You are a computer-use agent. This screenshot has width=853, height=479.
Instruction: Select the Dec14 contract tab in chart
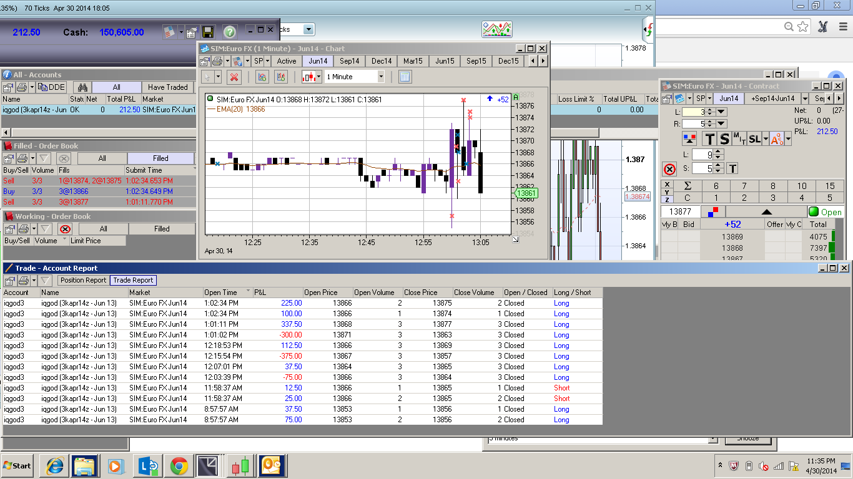pos(382,61)
